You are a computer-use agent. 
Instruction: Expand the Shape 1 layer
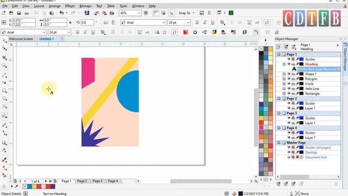284,74
